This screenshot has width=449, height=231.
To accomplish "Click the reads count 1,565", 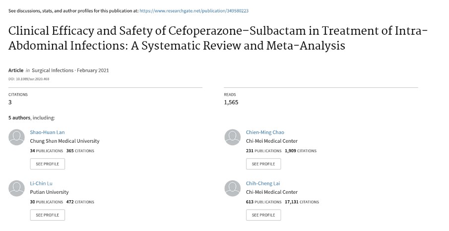I will pos(231,103).
